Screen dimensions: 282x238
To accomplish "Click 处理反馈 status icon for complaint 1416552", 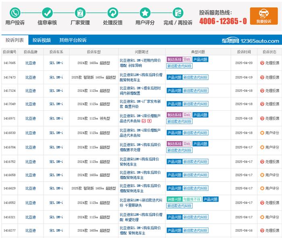I will 262,203.
